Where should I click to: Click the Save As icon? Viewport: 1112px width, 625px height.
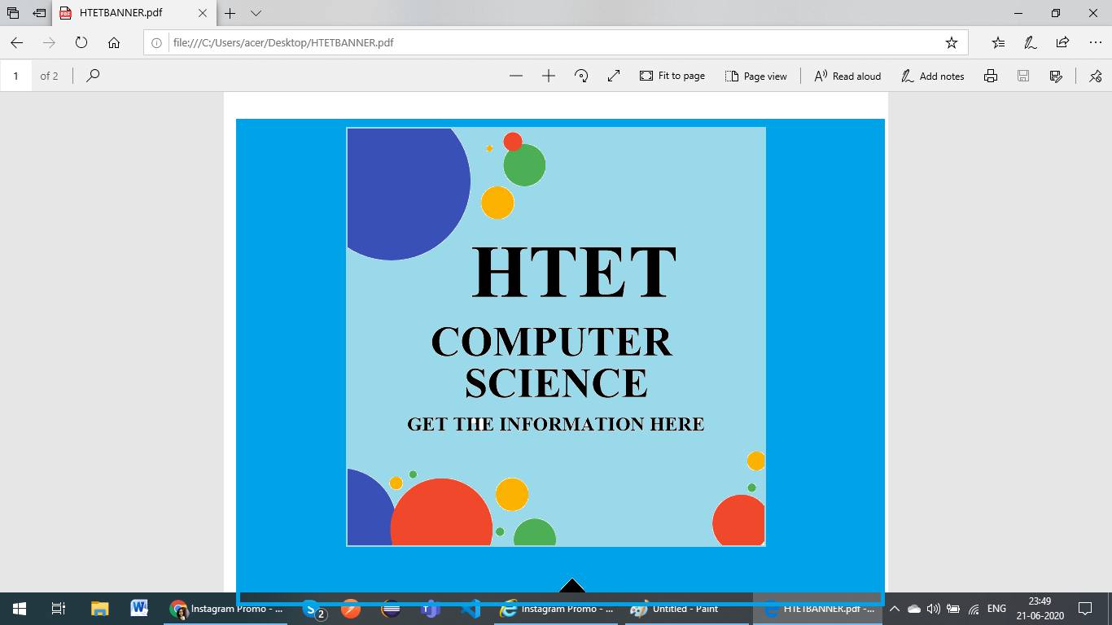coord(1056,76)
